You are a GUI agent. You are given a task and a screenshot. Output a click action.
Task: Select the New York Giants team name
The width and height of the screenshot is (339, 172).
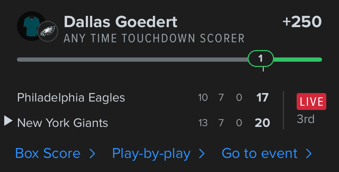coord(63,123)
